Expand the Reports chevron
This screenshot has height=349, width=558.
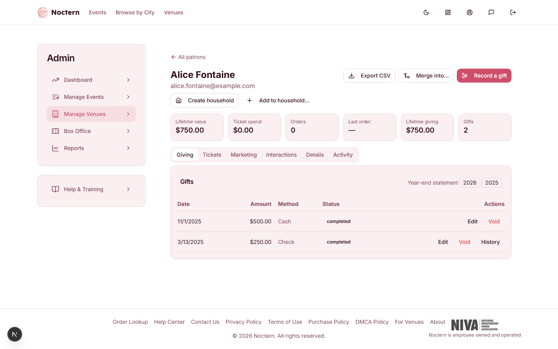(128, 148)
